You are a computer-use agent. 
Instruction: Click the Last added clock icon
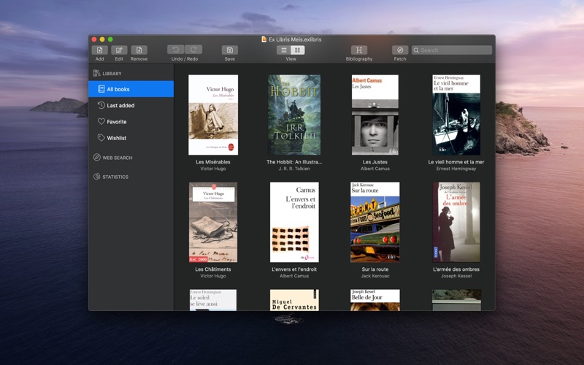(x=101, y=105)
